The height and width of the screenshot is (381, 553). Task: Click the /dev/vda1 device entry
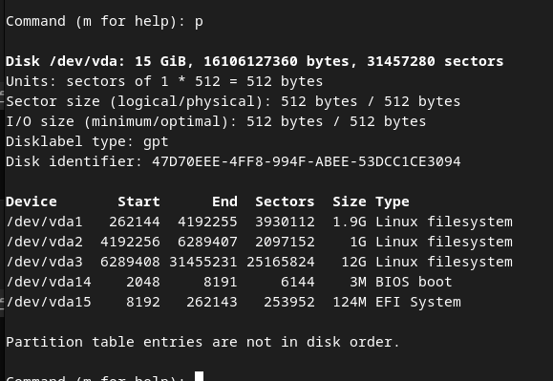coord(45,222)
